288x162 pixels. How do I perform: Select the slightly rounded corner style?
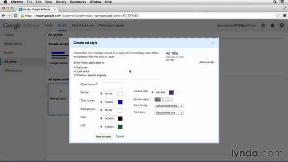pos(163,99)
